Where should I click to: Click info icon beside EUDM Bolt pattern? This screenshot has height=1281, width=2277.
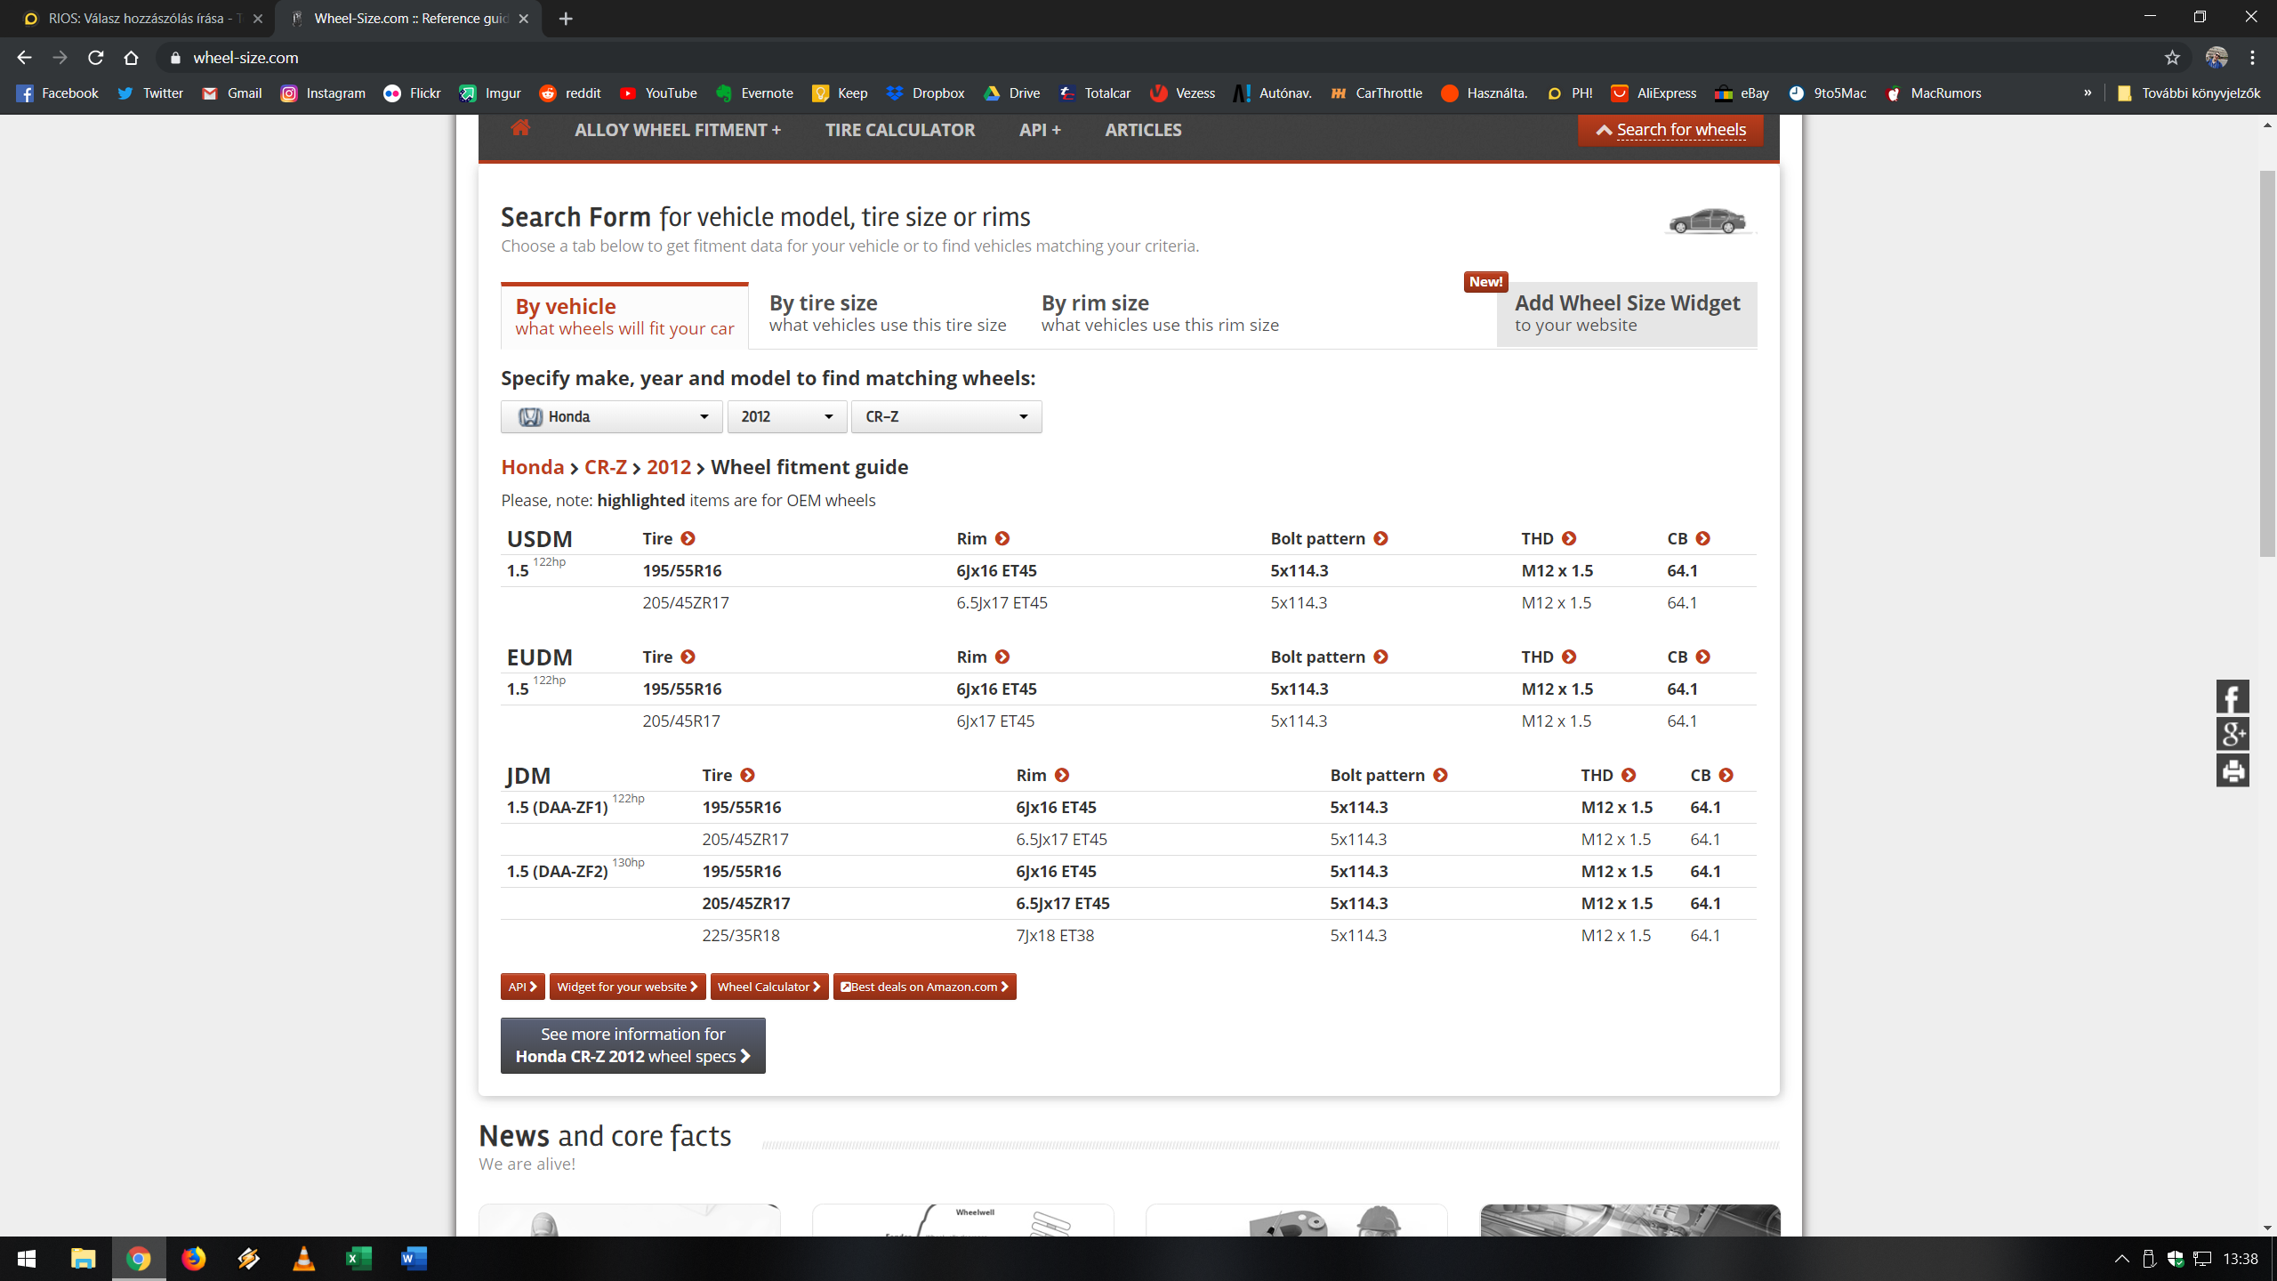click(1380, 657)
